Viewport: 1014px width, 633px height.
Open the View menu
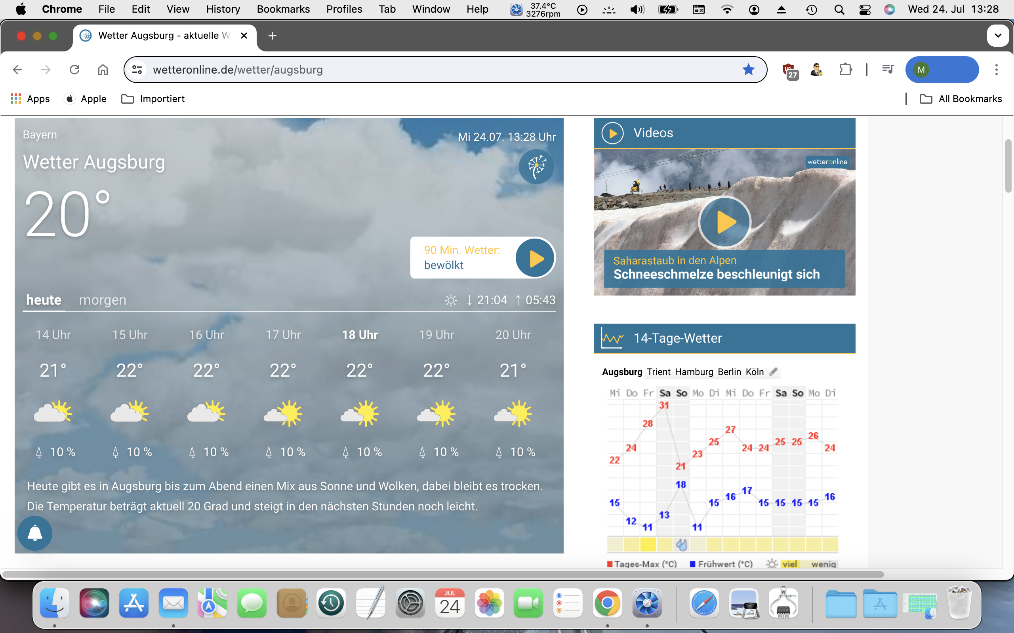[x=178, y=9]
